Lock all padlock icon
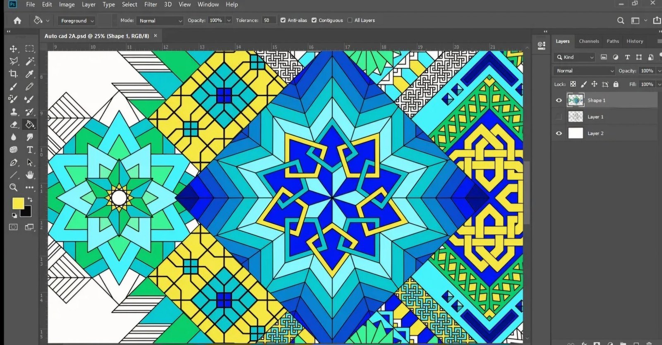Viewport: 662px width, 345px height. [616, 84]
